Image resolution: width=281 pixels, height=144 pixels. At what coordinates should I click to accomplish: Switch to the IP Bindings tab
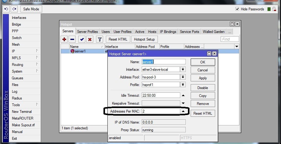click(168, 32)
